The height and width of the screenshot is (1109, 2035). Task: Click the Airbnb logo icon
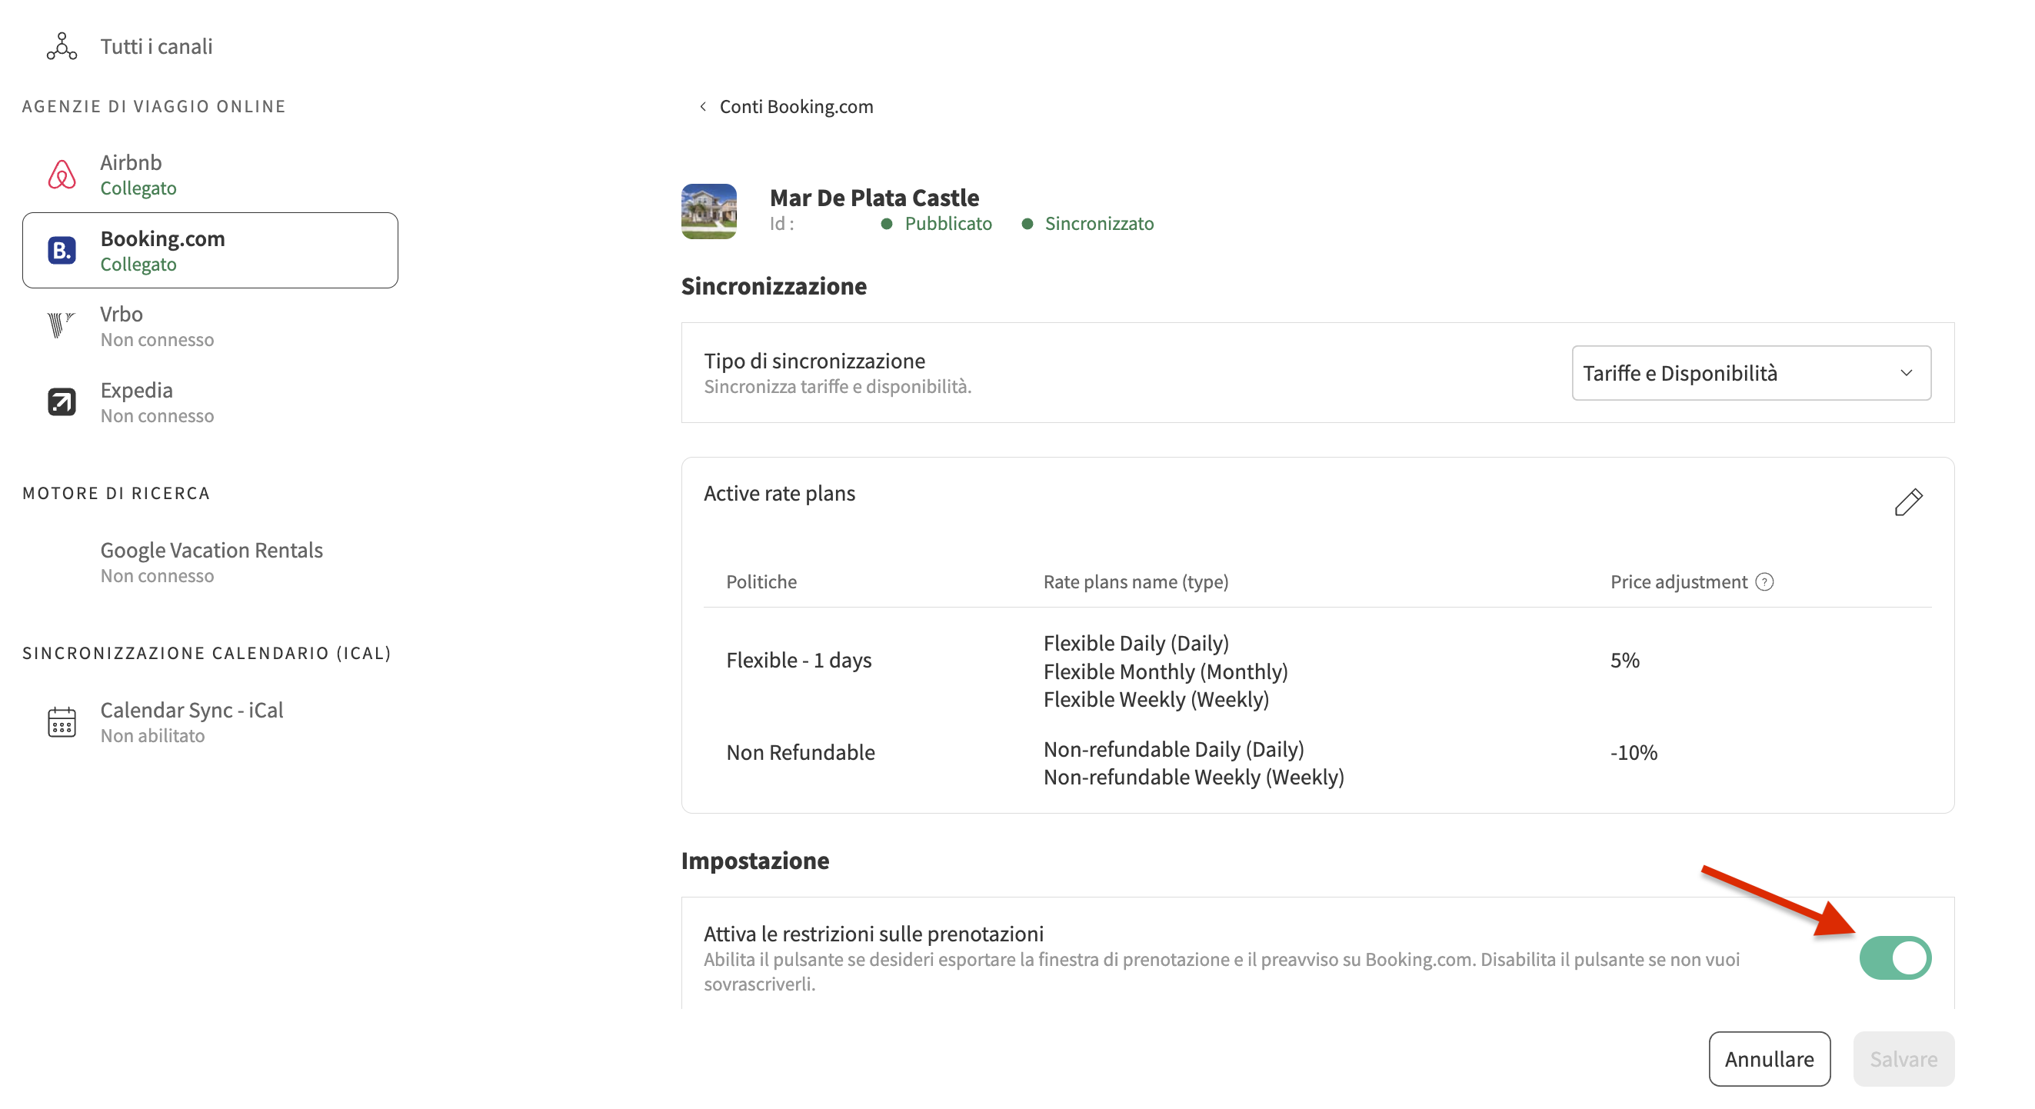click(x=62, y=175)
